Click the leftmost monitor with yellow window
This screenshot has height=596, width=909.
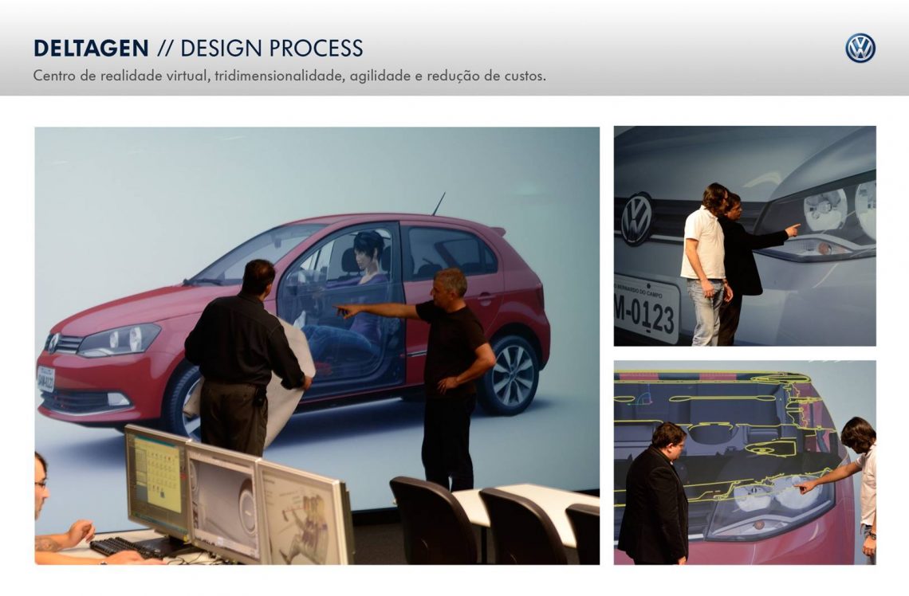click(x=157, y=480)
